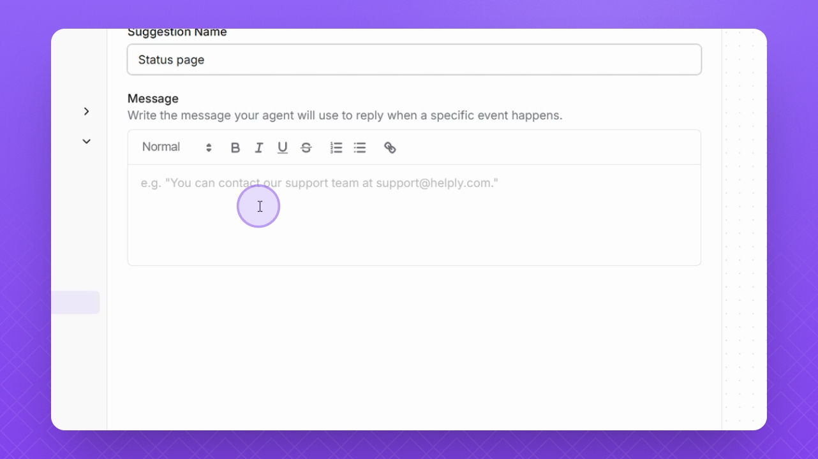Collapse the expanded sidebar section chevron
Screen dimensions: 818x459
click(87, 142)
